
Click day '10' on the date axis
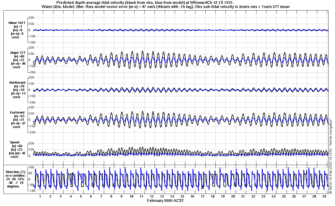coord(132,196)
